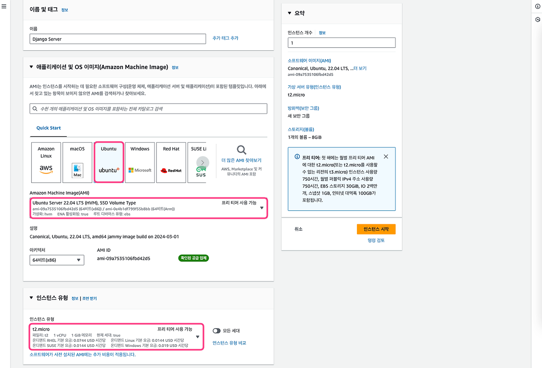The height and width of the screenshot is (368, 542).
Task: Toggle the all generations switch
Action: coord(217,331)
